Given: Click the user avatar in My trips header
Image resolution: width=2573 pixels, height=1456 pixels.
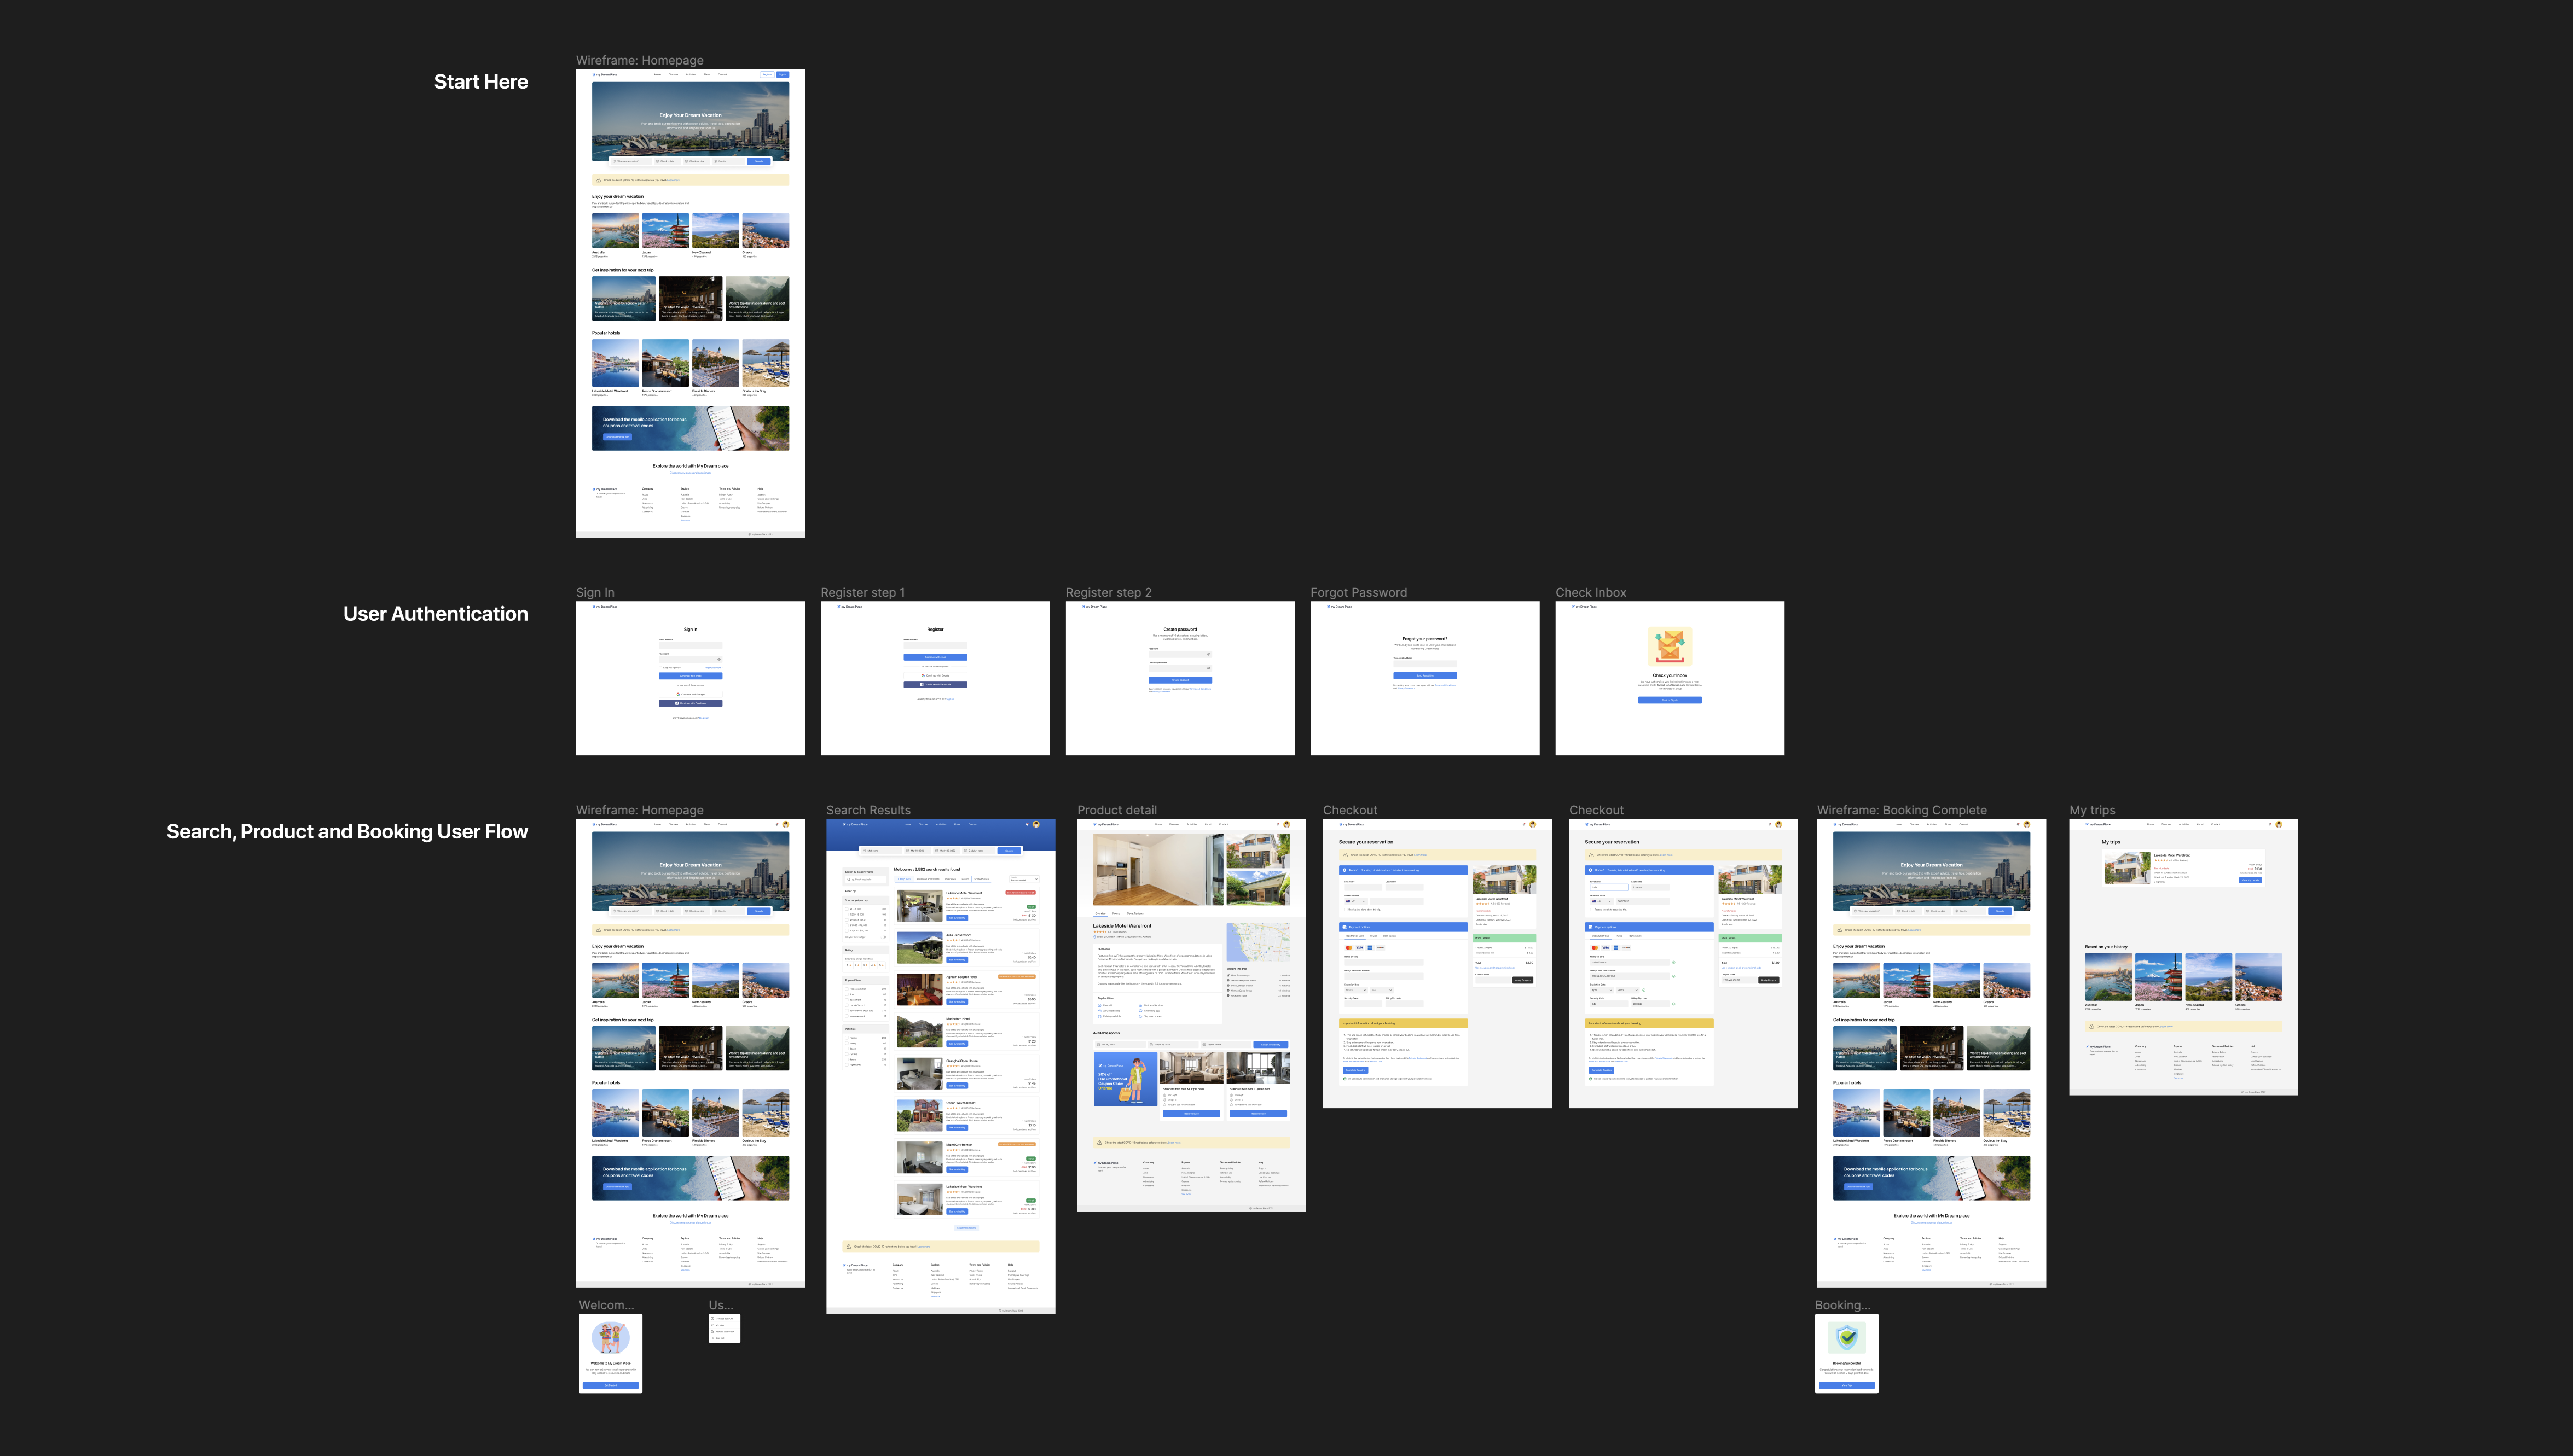Looking at the screenshot, I should point(2279,824).
